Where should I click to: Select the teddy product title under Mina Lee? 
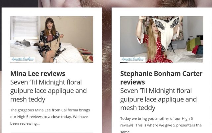(x=48, y=91)
